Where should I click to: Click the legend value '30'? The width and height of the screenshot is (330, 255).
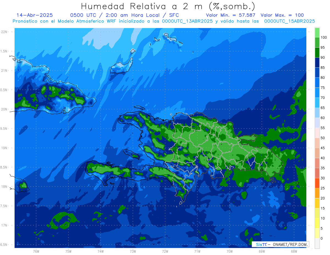pos(323,178)
